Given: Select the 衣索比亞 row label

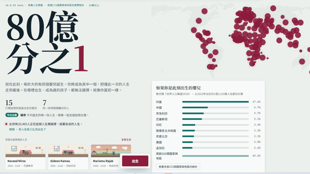Looking at the screenshot, I should (162, 136).
